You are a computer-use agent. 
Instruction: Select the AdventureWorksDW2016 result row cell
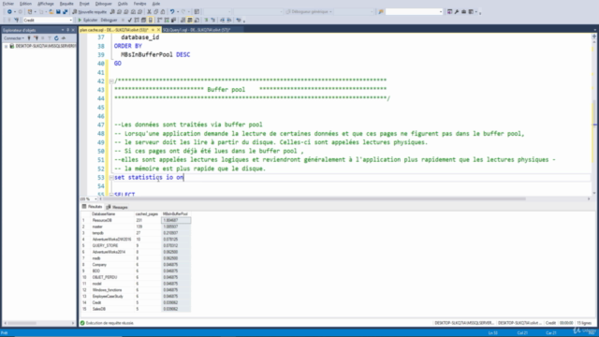pos(112,240)
